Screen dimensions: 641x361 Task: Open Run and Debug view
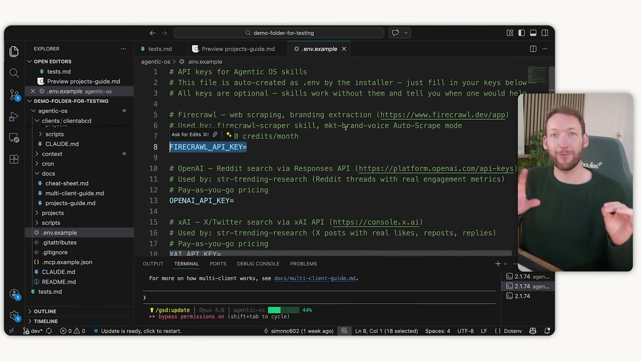(14, 116)
